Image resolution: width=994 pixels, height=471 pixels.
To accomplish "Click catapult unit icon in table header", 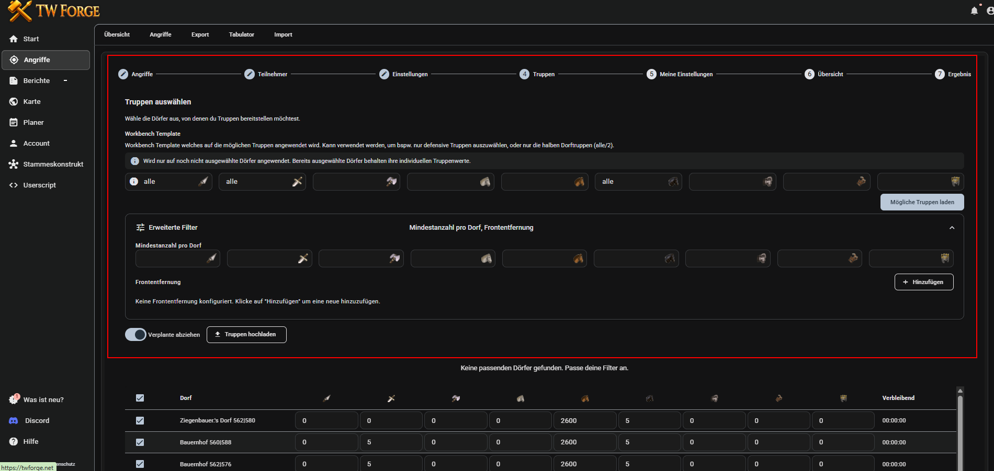I will point(779,398).
